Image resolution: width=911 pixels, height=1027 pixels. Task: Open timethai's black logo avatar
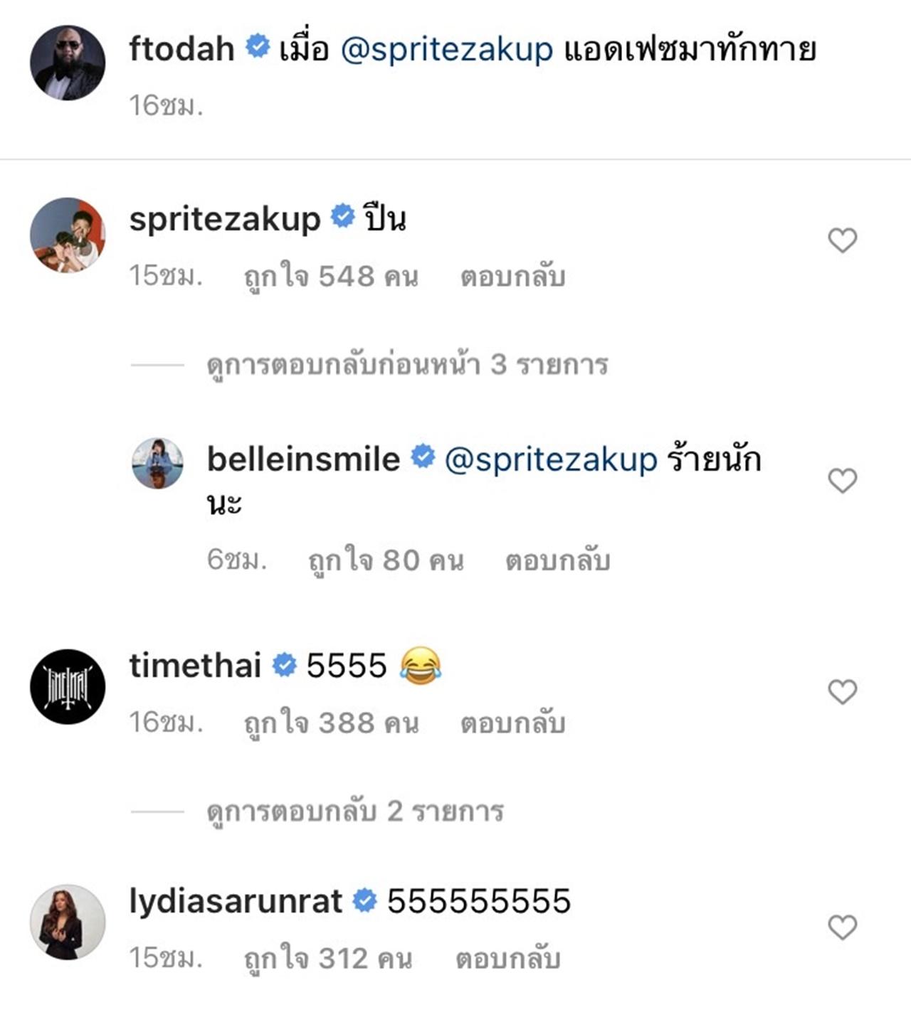[68, 687]
